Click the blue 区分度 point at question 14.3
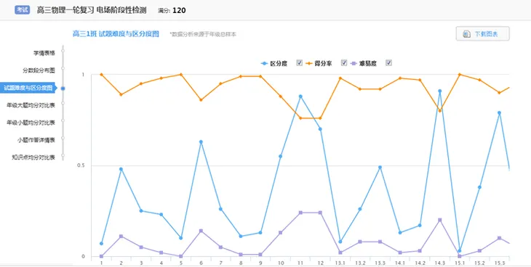The width and height of the screenshot is (531, 267). 439,91
